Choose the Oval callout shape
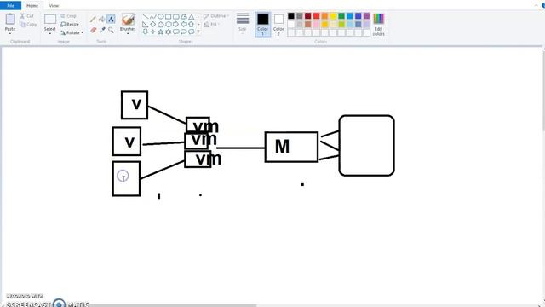Screen dimensions: 545x307 [x=184, y=32]
